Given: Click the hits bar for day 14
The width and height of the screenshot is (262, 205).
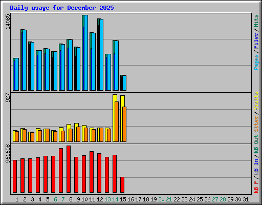Looking at the screenshot, I should [116, 66].
